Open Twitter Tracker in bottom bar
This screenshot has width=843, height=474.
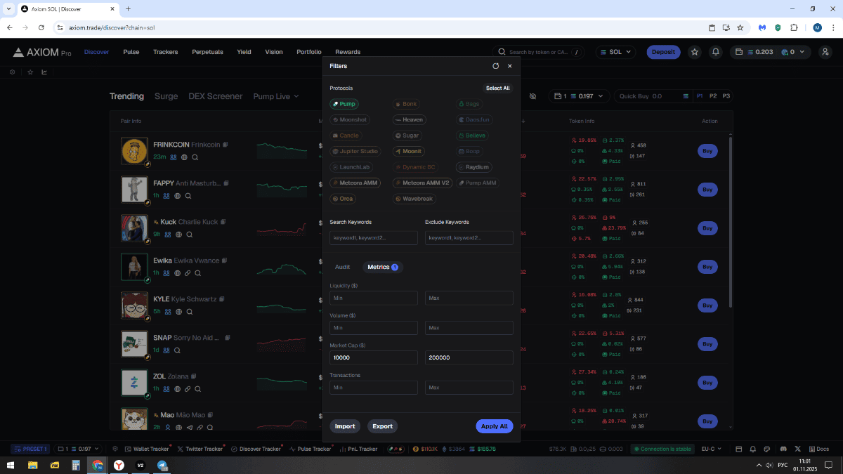(x=200, y=449)
